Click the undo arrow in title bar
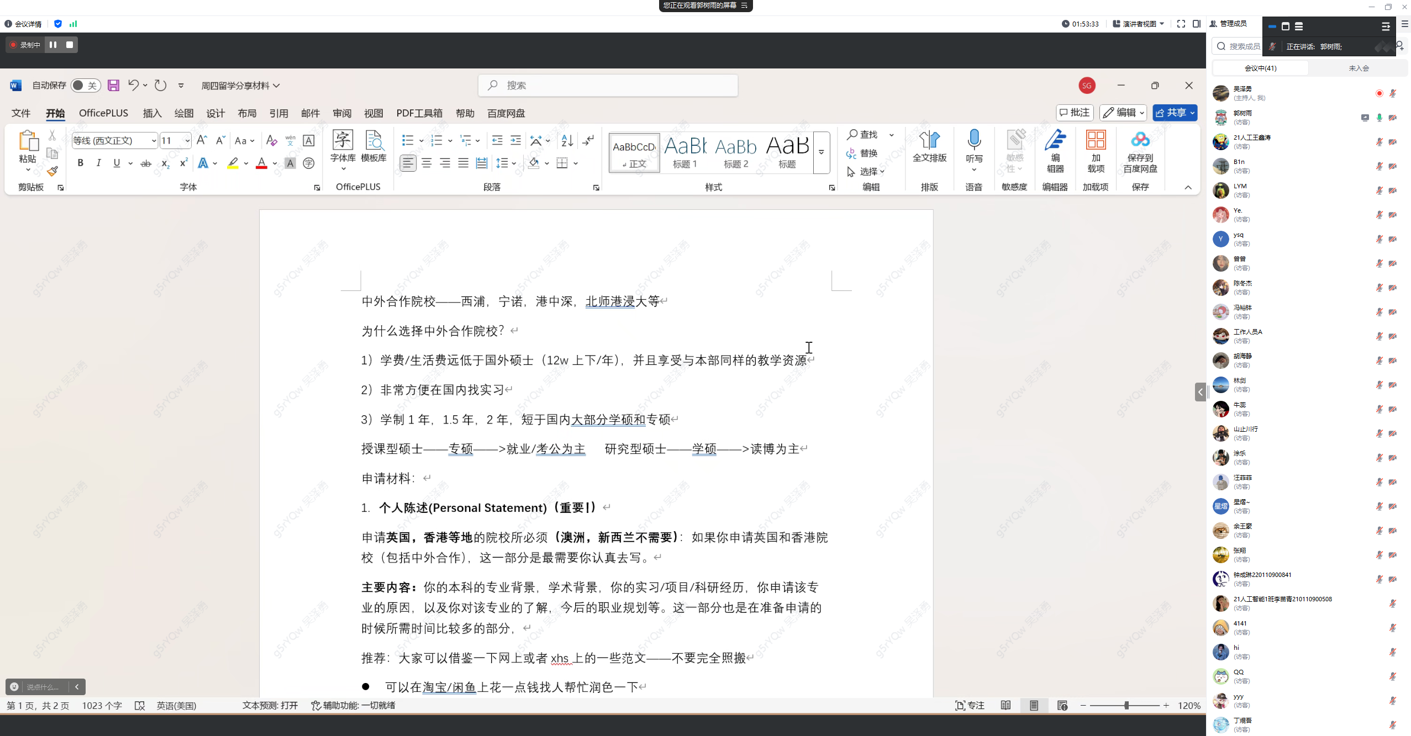The height and width of the screenshot is (736, 1411). click(133, 85)
